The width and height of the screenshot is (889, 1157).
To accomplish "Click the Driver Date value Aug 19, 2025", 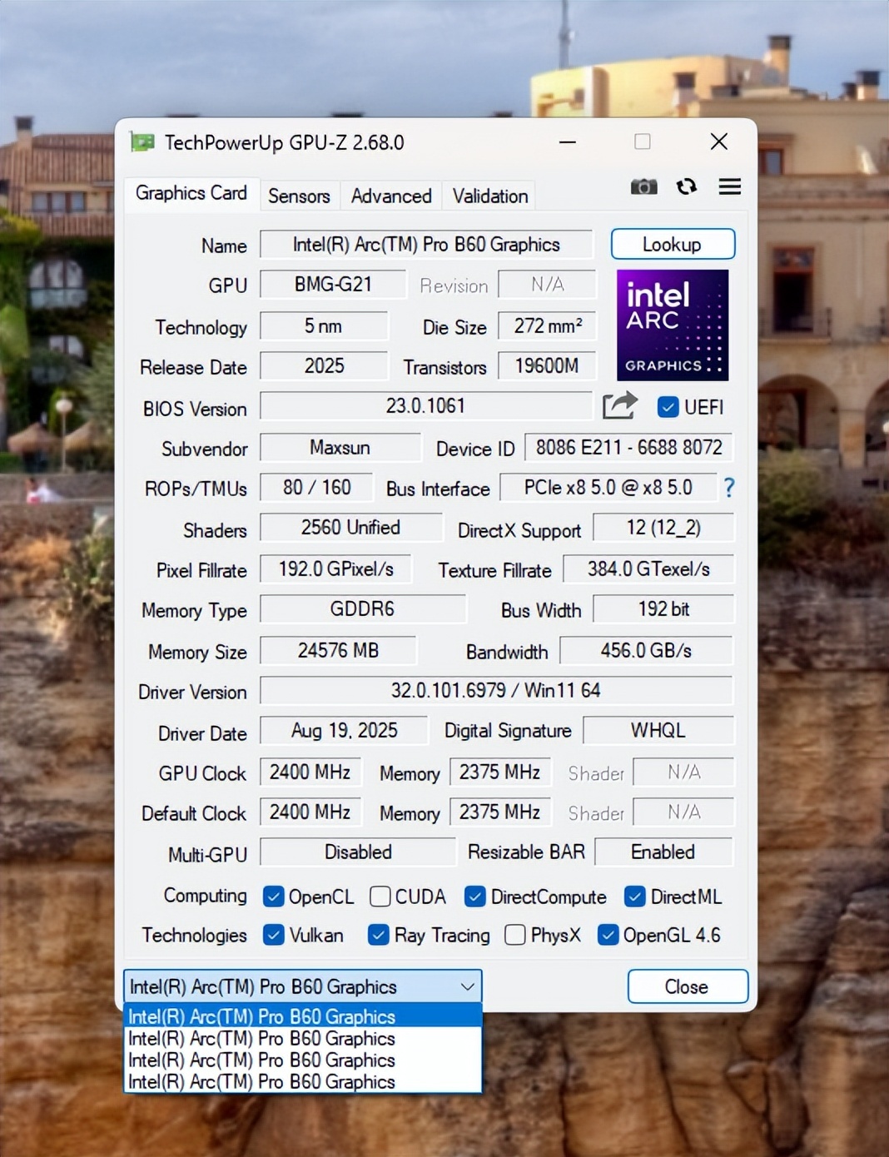I will (x=344, y=731).
